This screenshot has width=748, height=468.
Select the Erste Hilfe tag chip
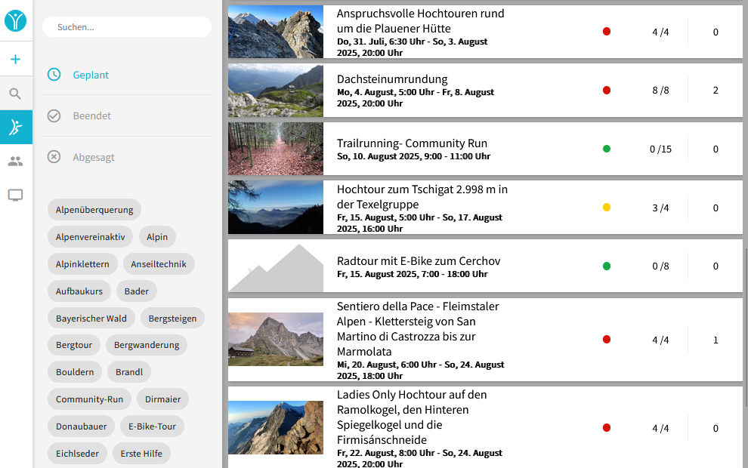click(x=142, y=453)
